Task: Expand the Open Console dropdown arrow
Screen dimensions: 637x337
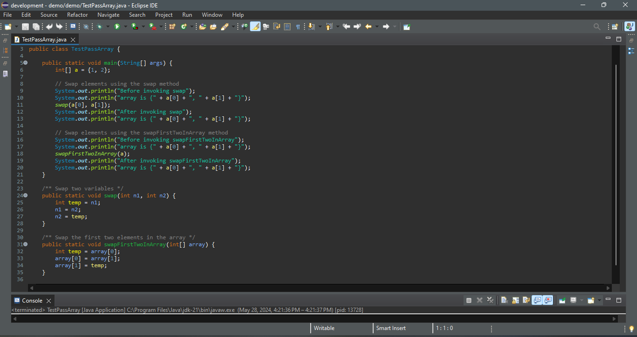Action: click(599, 300)
